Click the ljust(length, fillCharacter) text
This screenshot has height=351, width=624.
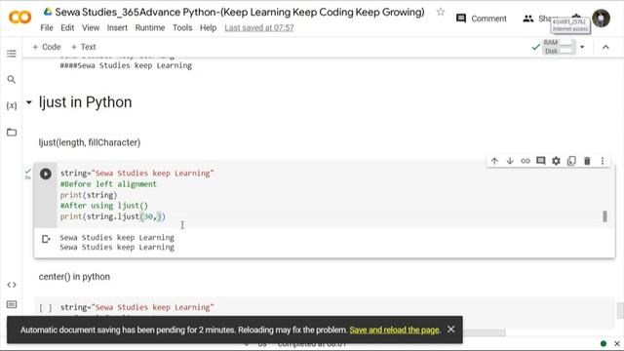[90, 142]
